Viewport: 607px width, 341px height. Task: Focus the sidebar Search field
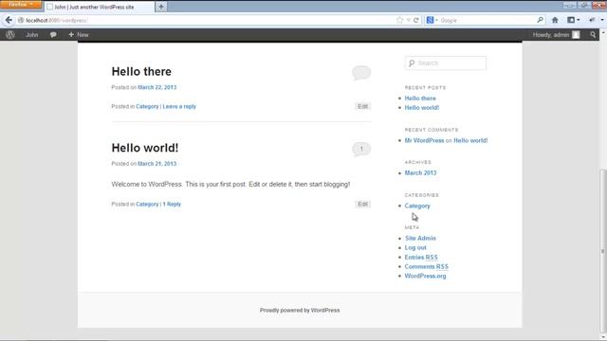coord(446,63)
